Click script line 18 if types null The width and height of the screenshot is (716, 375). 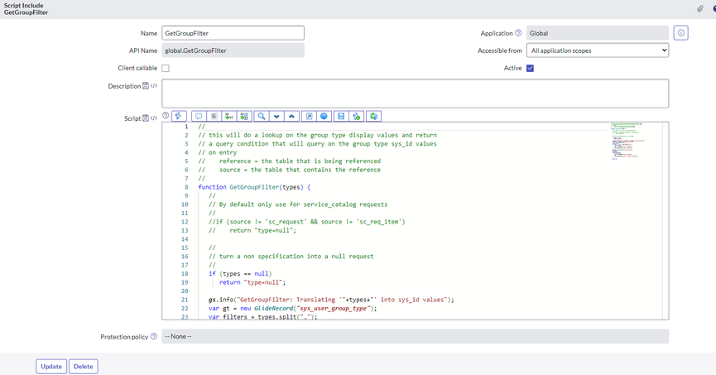pos(240,274)
